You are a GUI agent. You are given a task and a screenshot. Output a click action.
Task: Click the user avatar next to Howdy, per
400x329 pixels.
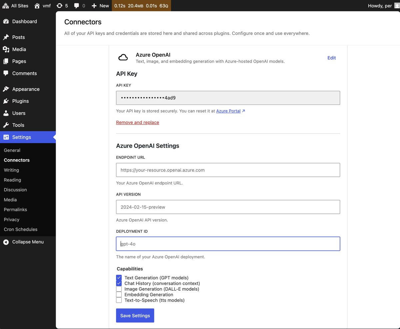[397, 6]
